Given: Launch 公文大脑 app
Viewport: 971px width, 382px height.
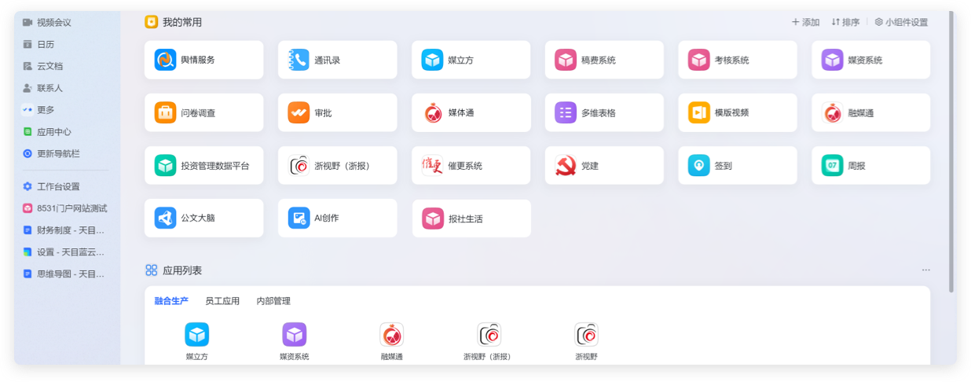Looking at the screenshot, I should 166,218.
